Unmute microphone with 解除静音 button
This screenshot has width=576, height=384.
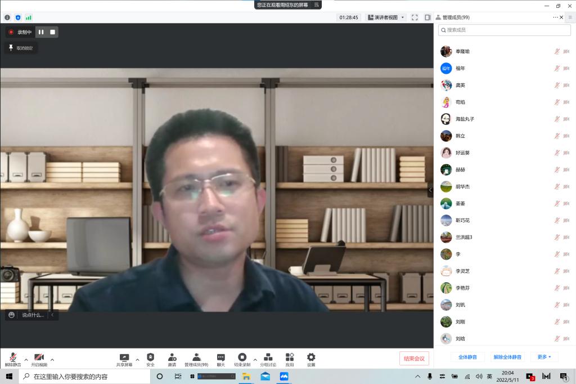tap(12, 358)
